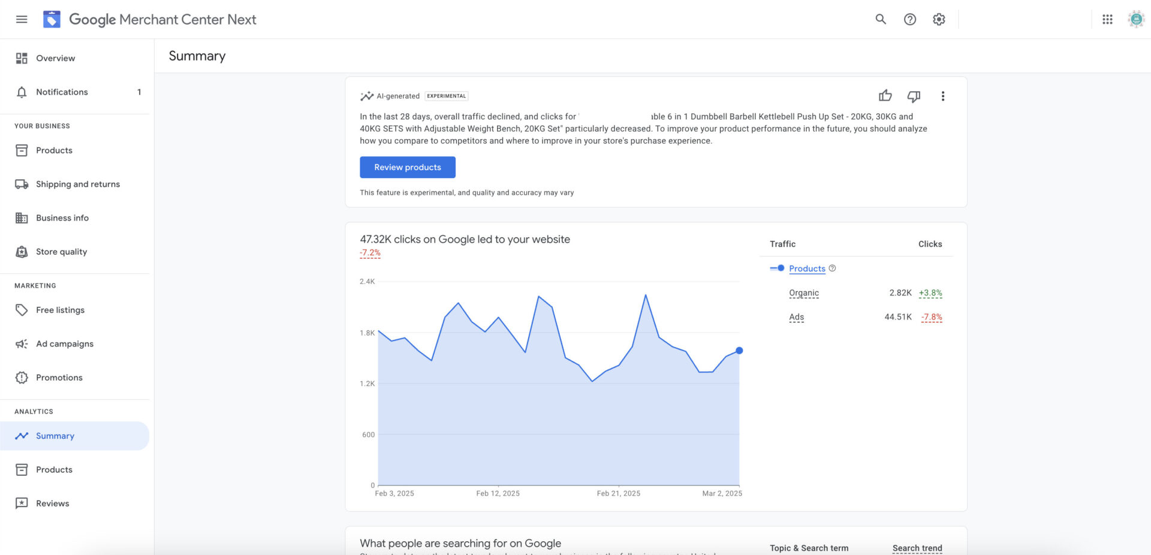The image size is (1151, 555).
Task: Give thumbs down to AI summary
Action: 914,96
